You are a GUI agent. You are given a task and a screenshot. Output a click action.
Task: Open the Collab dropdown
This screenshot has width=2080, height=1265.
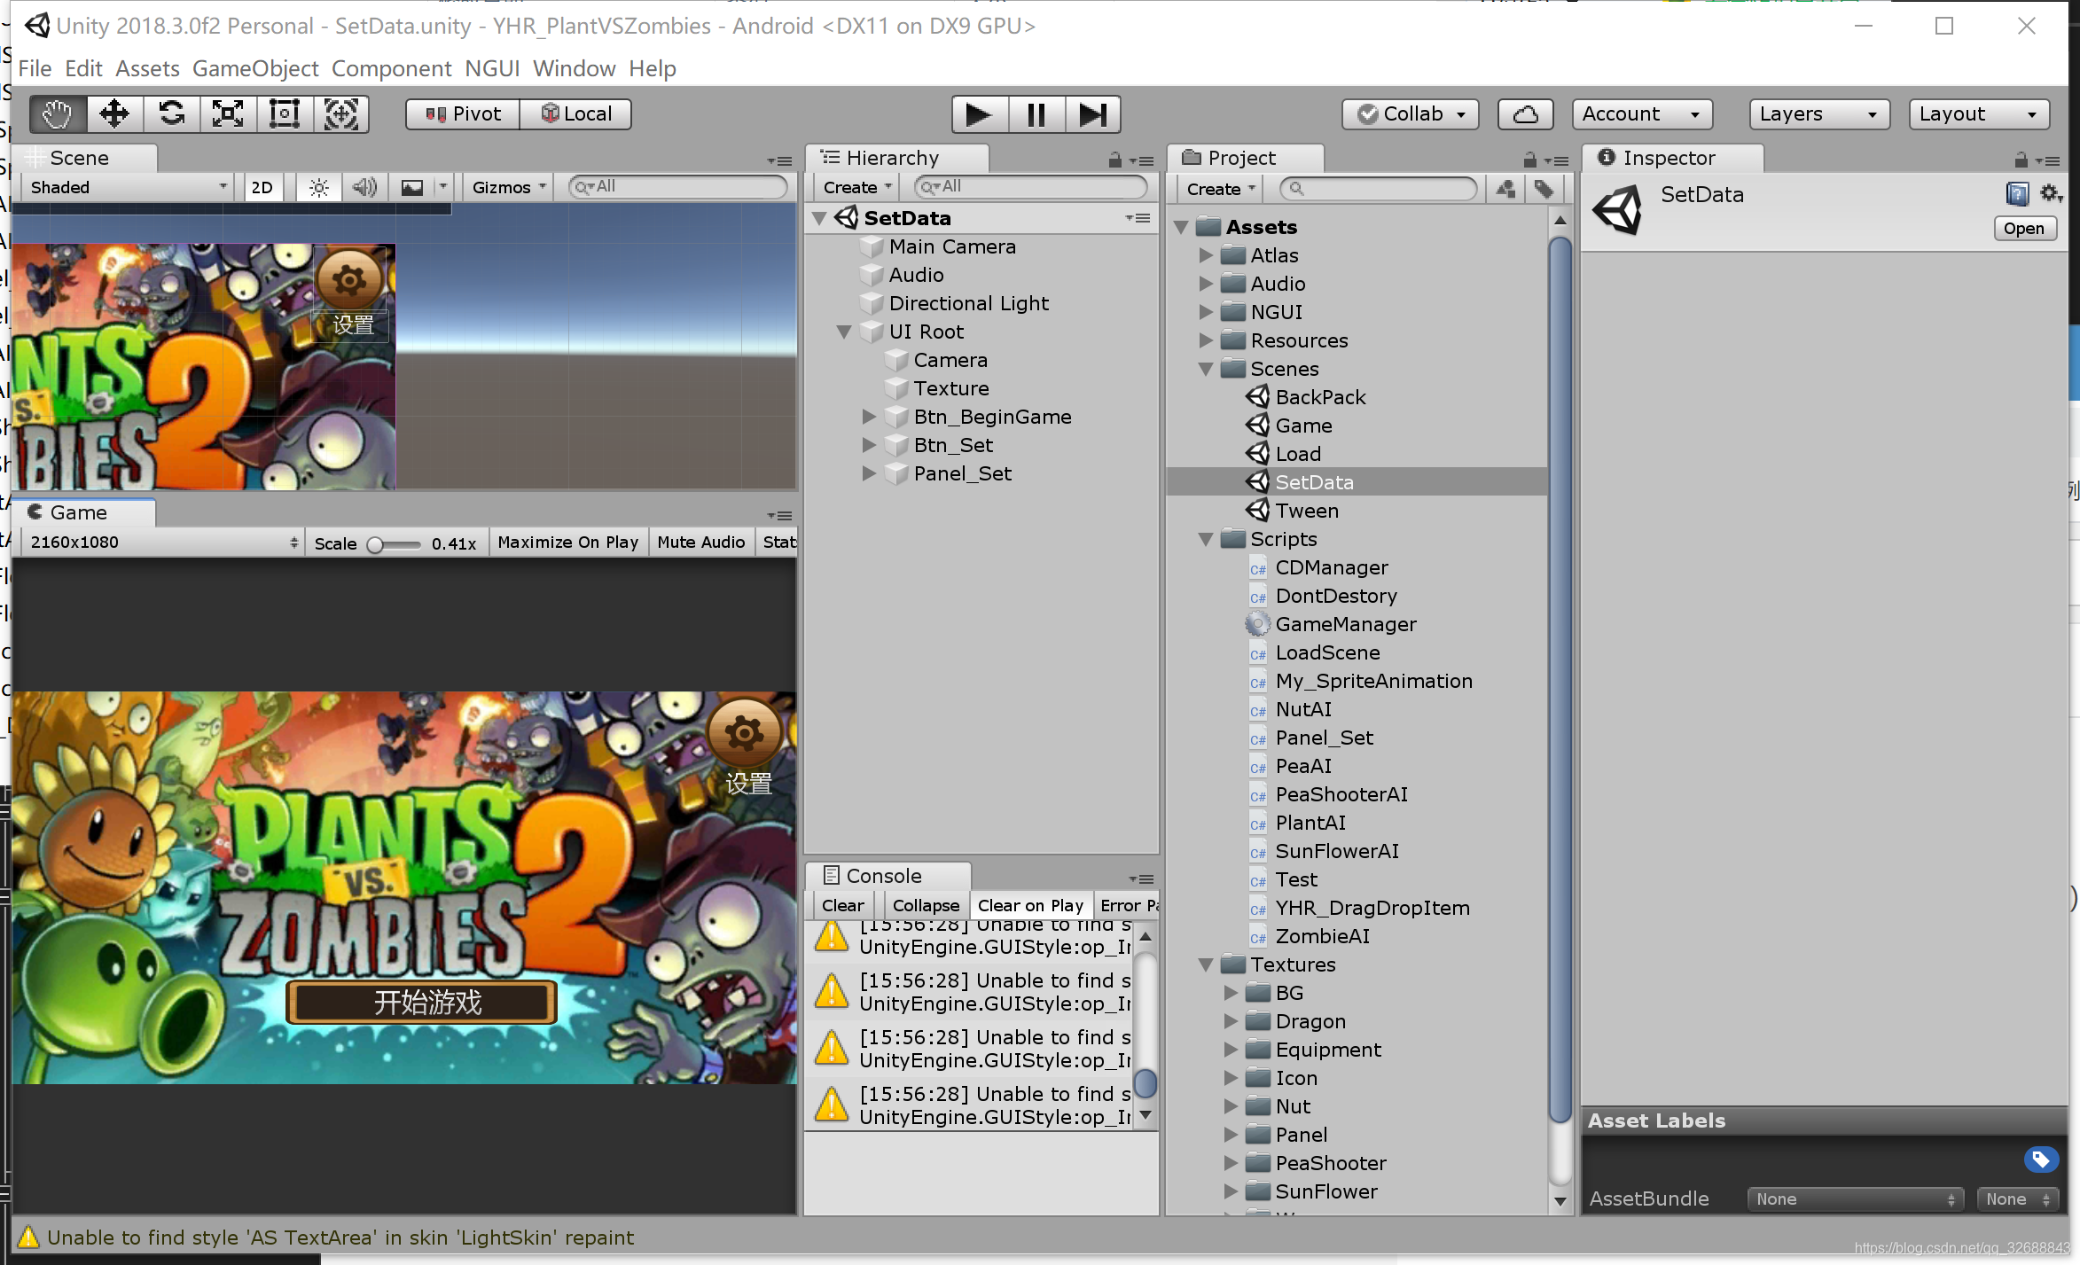[1410, 114]
